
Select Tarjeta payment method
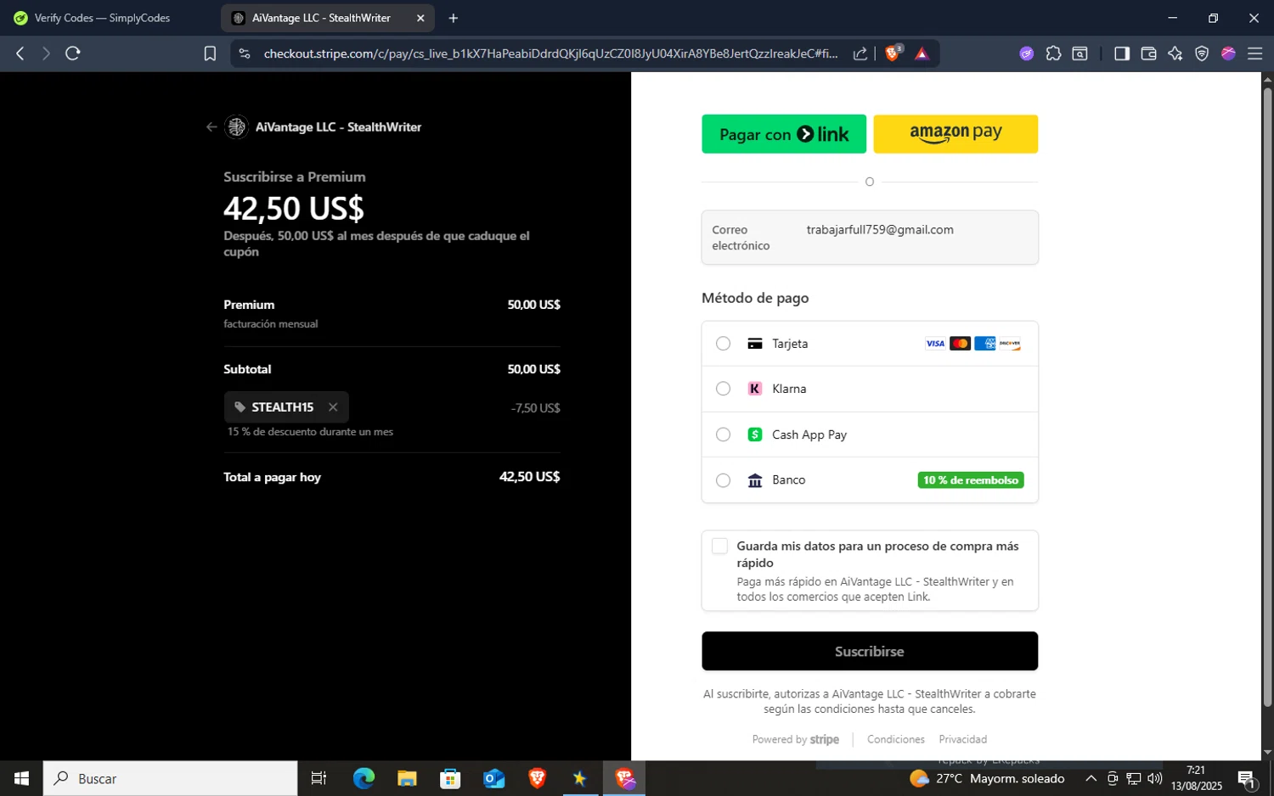[x=870, y=344]
